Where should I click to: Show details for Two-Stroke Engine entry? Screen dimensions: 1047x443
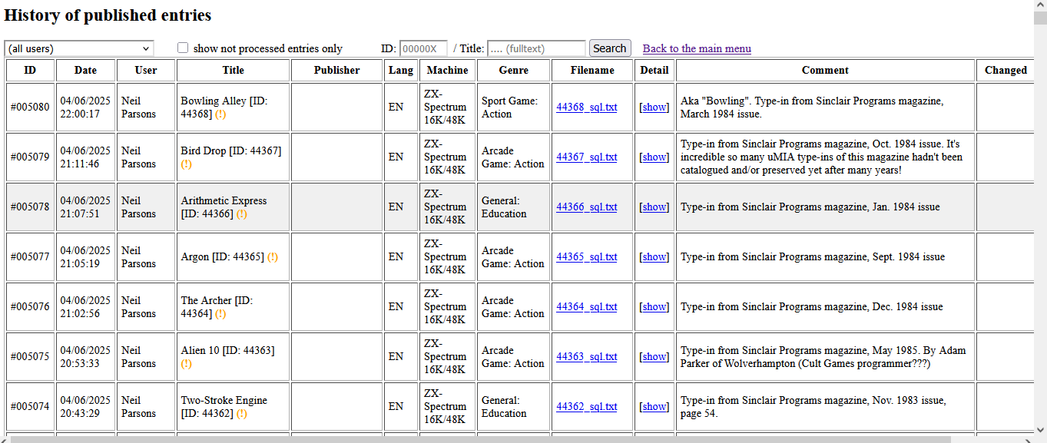654,406
